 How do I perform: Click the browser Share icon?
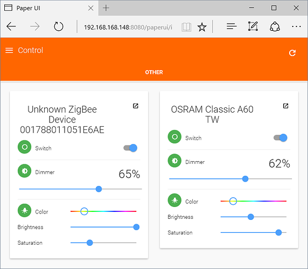(x=275, y=26)
